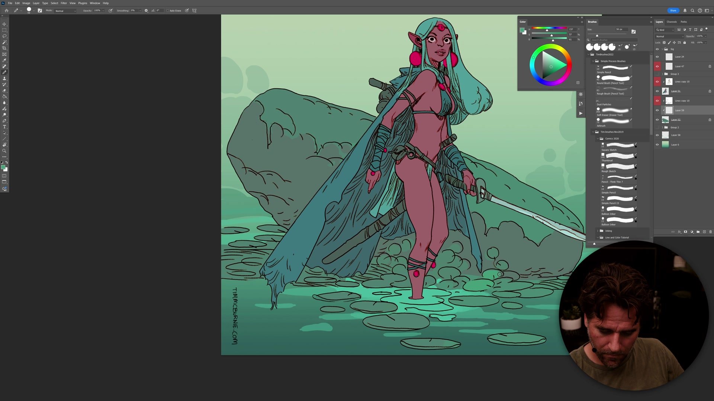Select the Move tool

(x=4, y=24)
